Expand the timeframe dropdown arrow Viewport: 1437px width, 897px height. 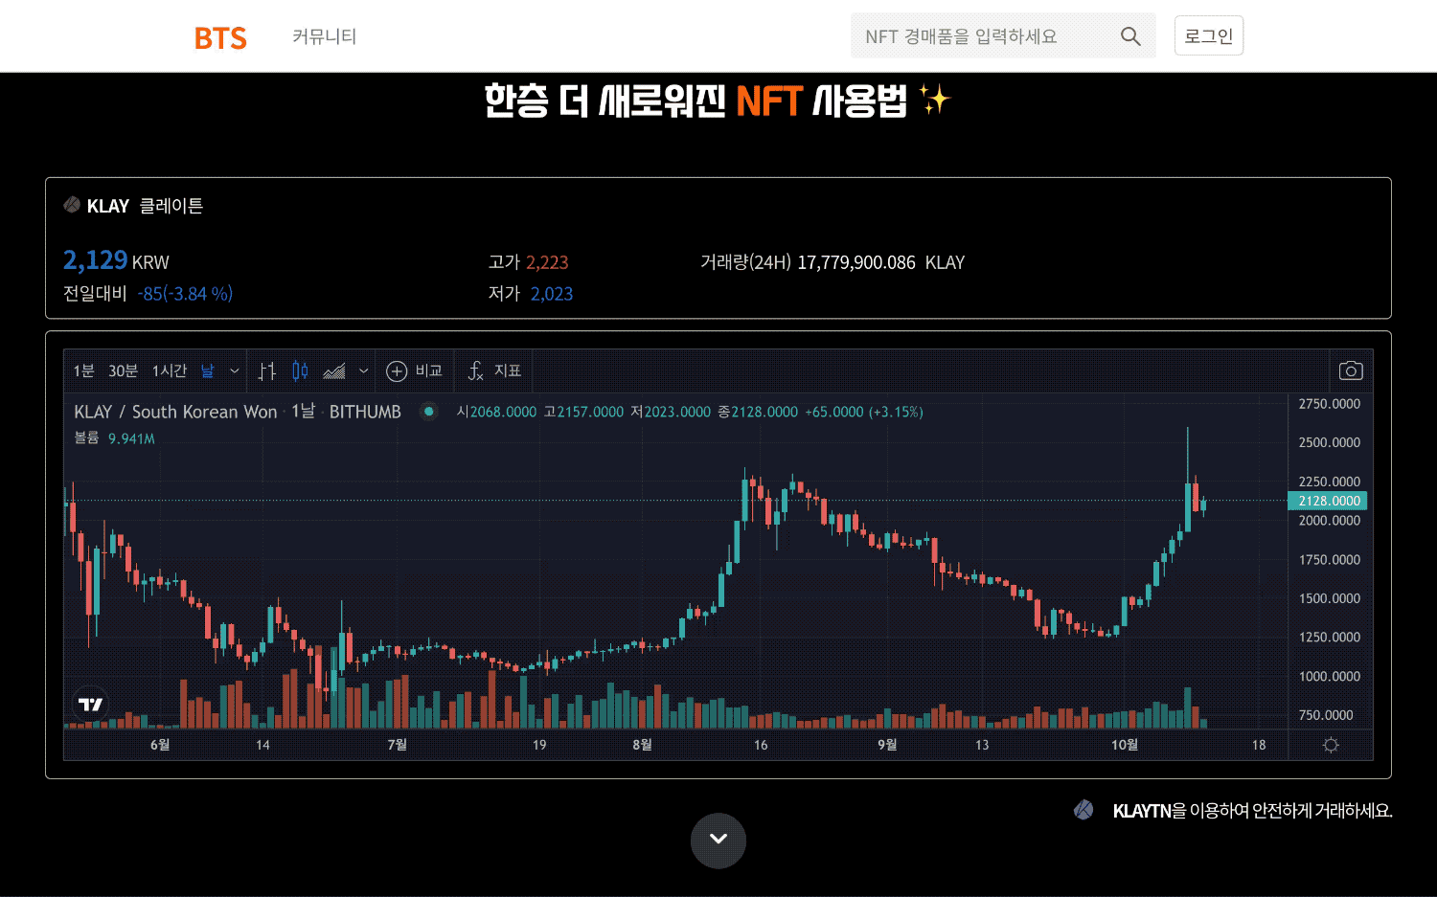[234, 370]
